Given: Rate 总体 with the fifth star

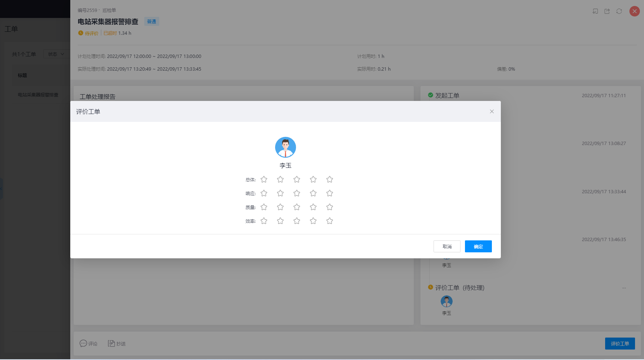Looking at the screenshot, I should tap(329, 179).
